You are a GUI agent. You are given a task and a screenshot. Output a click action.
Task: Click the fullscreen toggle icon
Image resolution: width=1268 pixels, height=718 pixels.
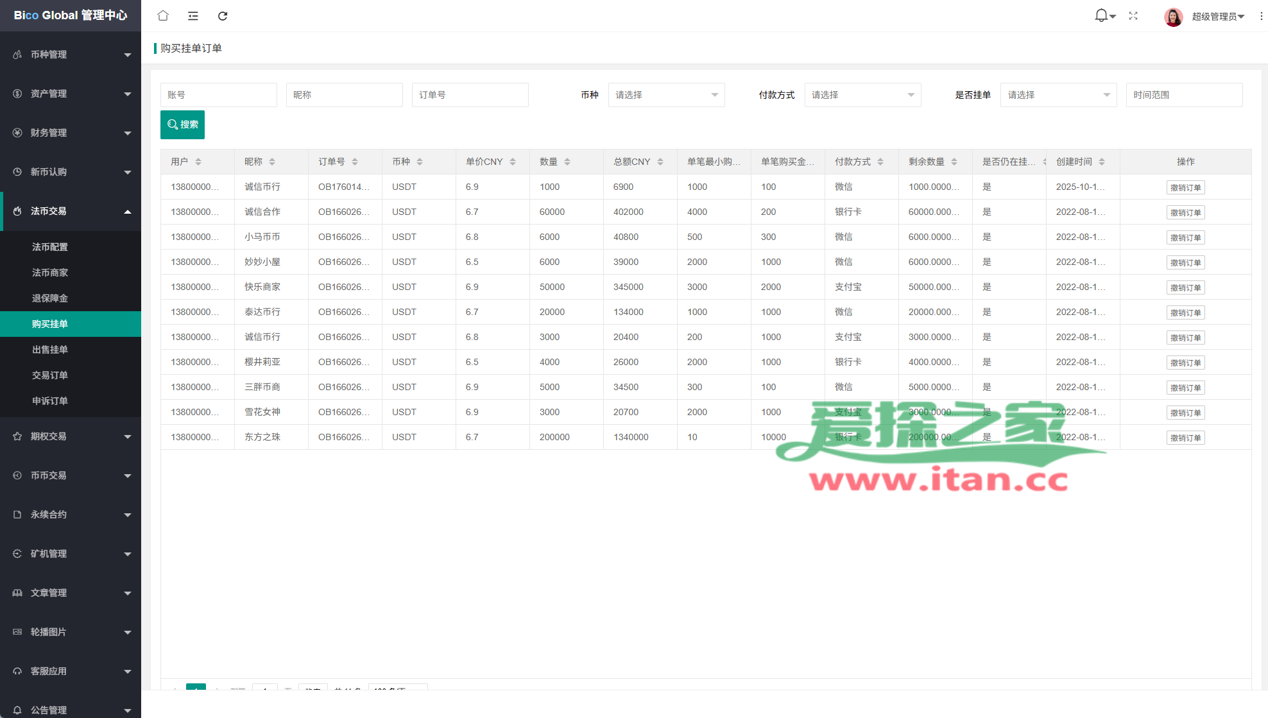tap(1133, 15)
